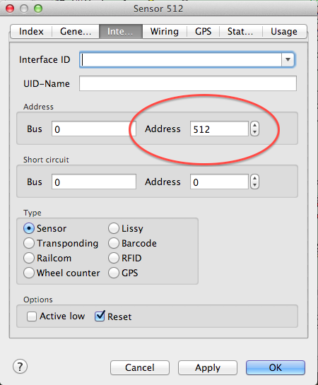Enable the Active low checkbox

click(x=32, y=316)
